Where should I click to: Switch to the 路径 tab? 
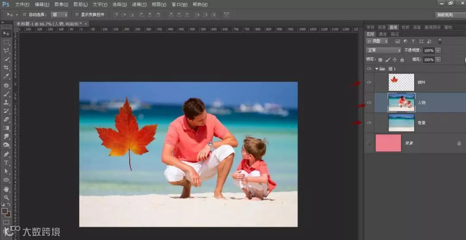coord(395,34)
